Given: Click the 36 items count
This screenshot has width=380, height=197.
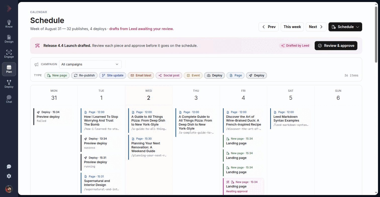Looking at the screenshot, I should 351,75.
